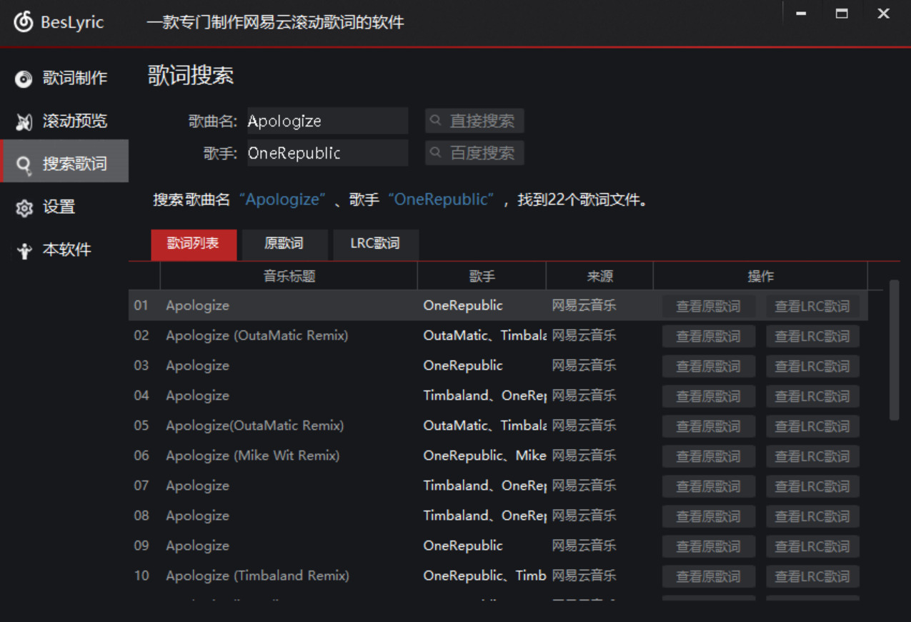
Task: Maximize the BesLyric window
Action: 842,14
